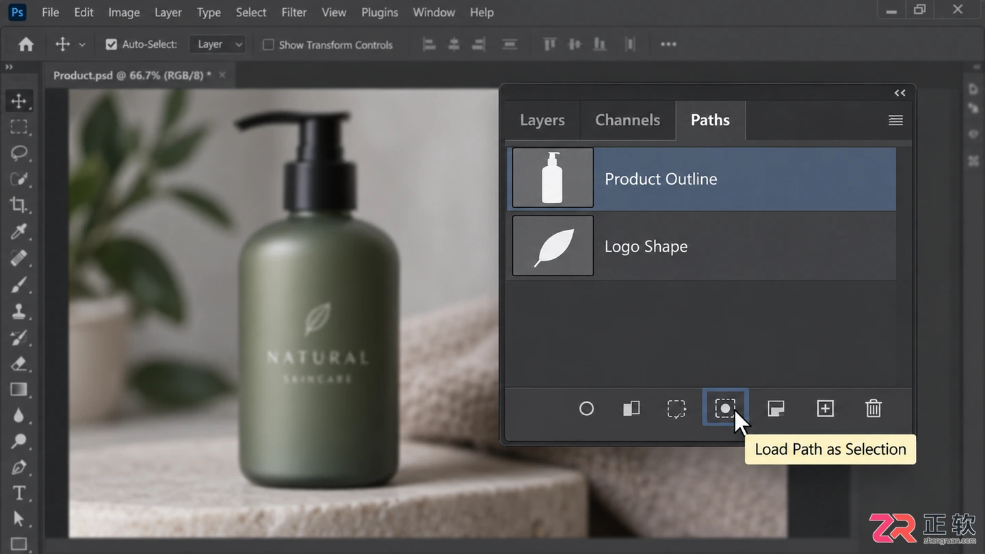Select the Move tool in the left toolbar
The image size is (985, 554).
pos(18,101)
